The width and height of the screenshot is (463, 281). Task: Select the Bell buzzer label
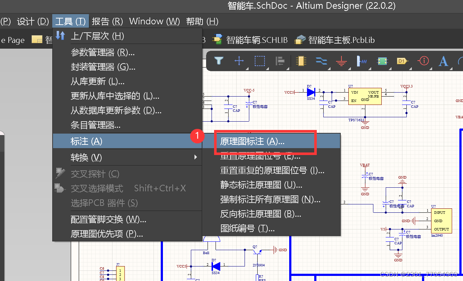tap(206, 253)
